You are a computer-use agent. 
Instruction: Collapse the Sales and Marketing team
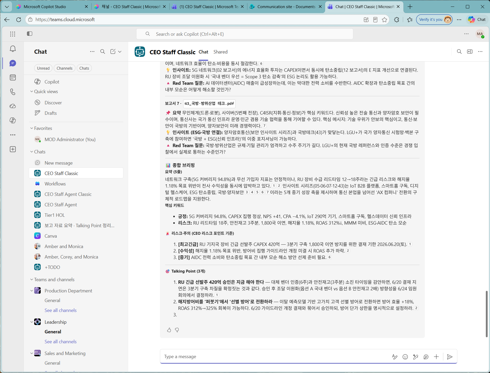click(32, 353)
